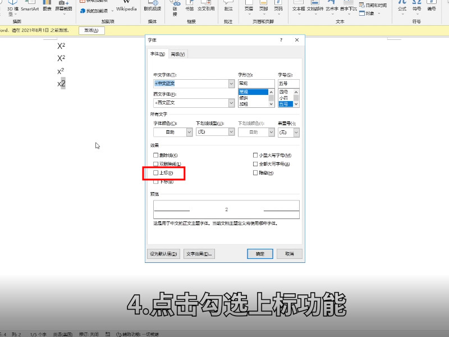
Task: Expand the 西文字体 font dropdown
Action: (231, 103)
